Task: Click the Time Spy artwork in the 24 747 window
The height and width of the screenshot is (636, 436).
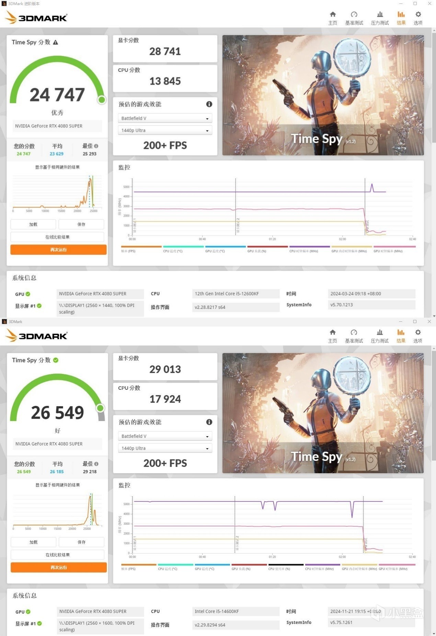Action: pos(323,95)
